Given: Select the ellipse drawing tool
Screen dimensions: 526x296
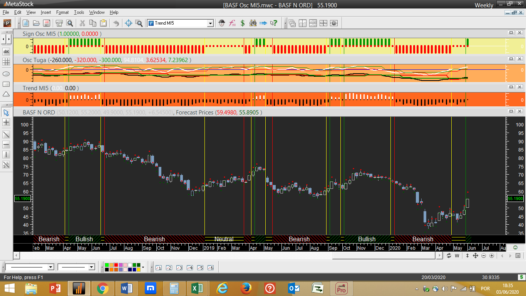Looking at the screenshot, I should coord(6,73).
